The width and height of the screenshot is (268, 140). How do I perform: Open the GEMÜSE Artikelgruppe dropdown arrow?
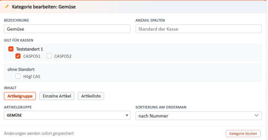127,115
